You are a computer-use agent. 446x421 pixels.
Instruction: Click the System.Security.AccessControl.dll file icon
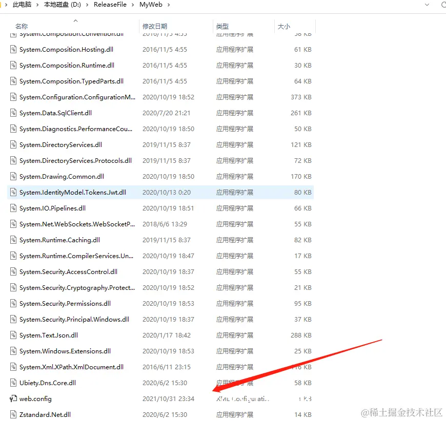pyautogui.click(x=13, y=272)
